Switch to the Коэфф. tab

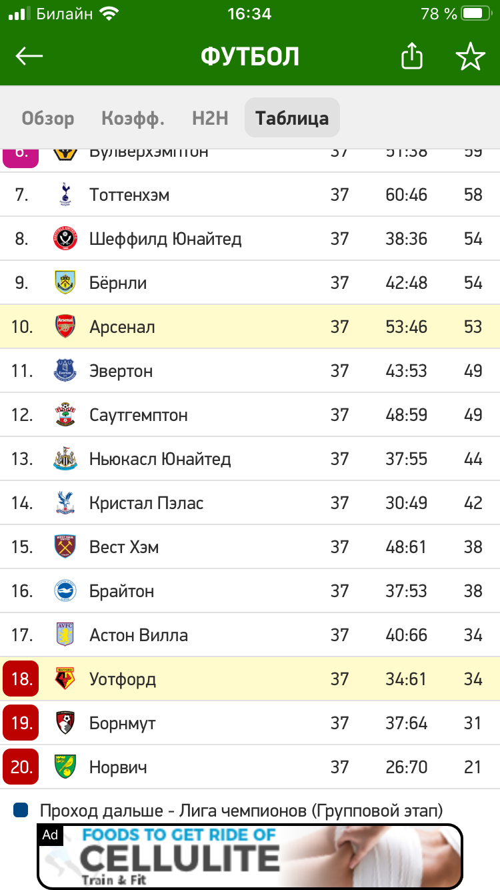click(x=133, y=119)
